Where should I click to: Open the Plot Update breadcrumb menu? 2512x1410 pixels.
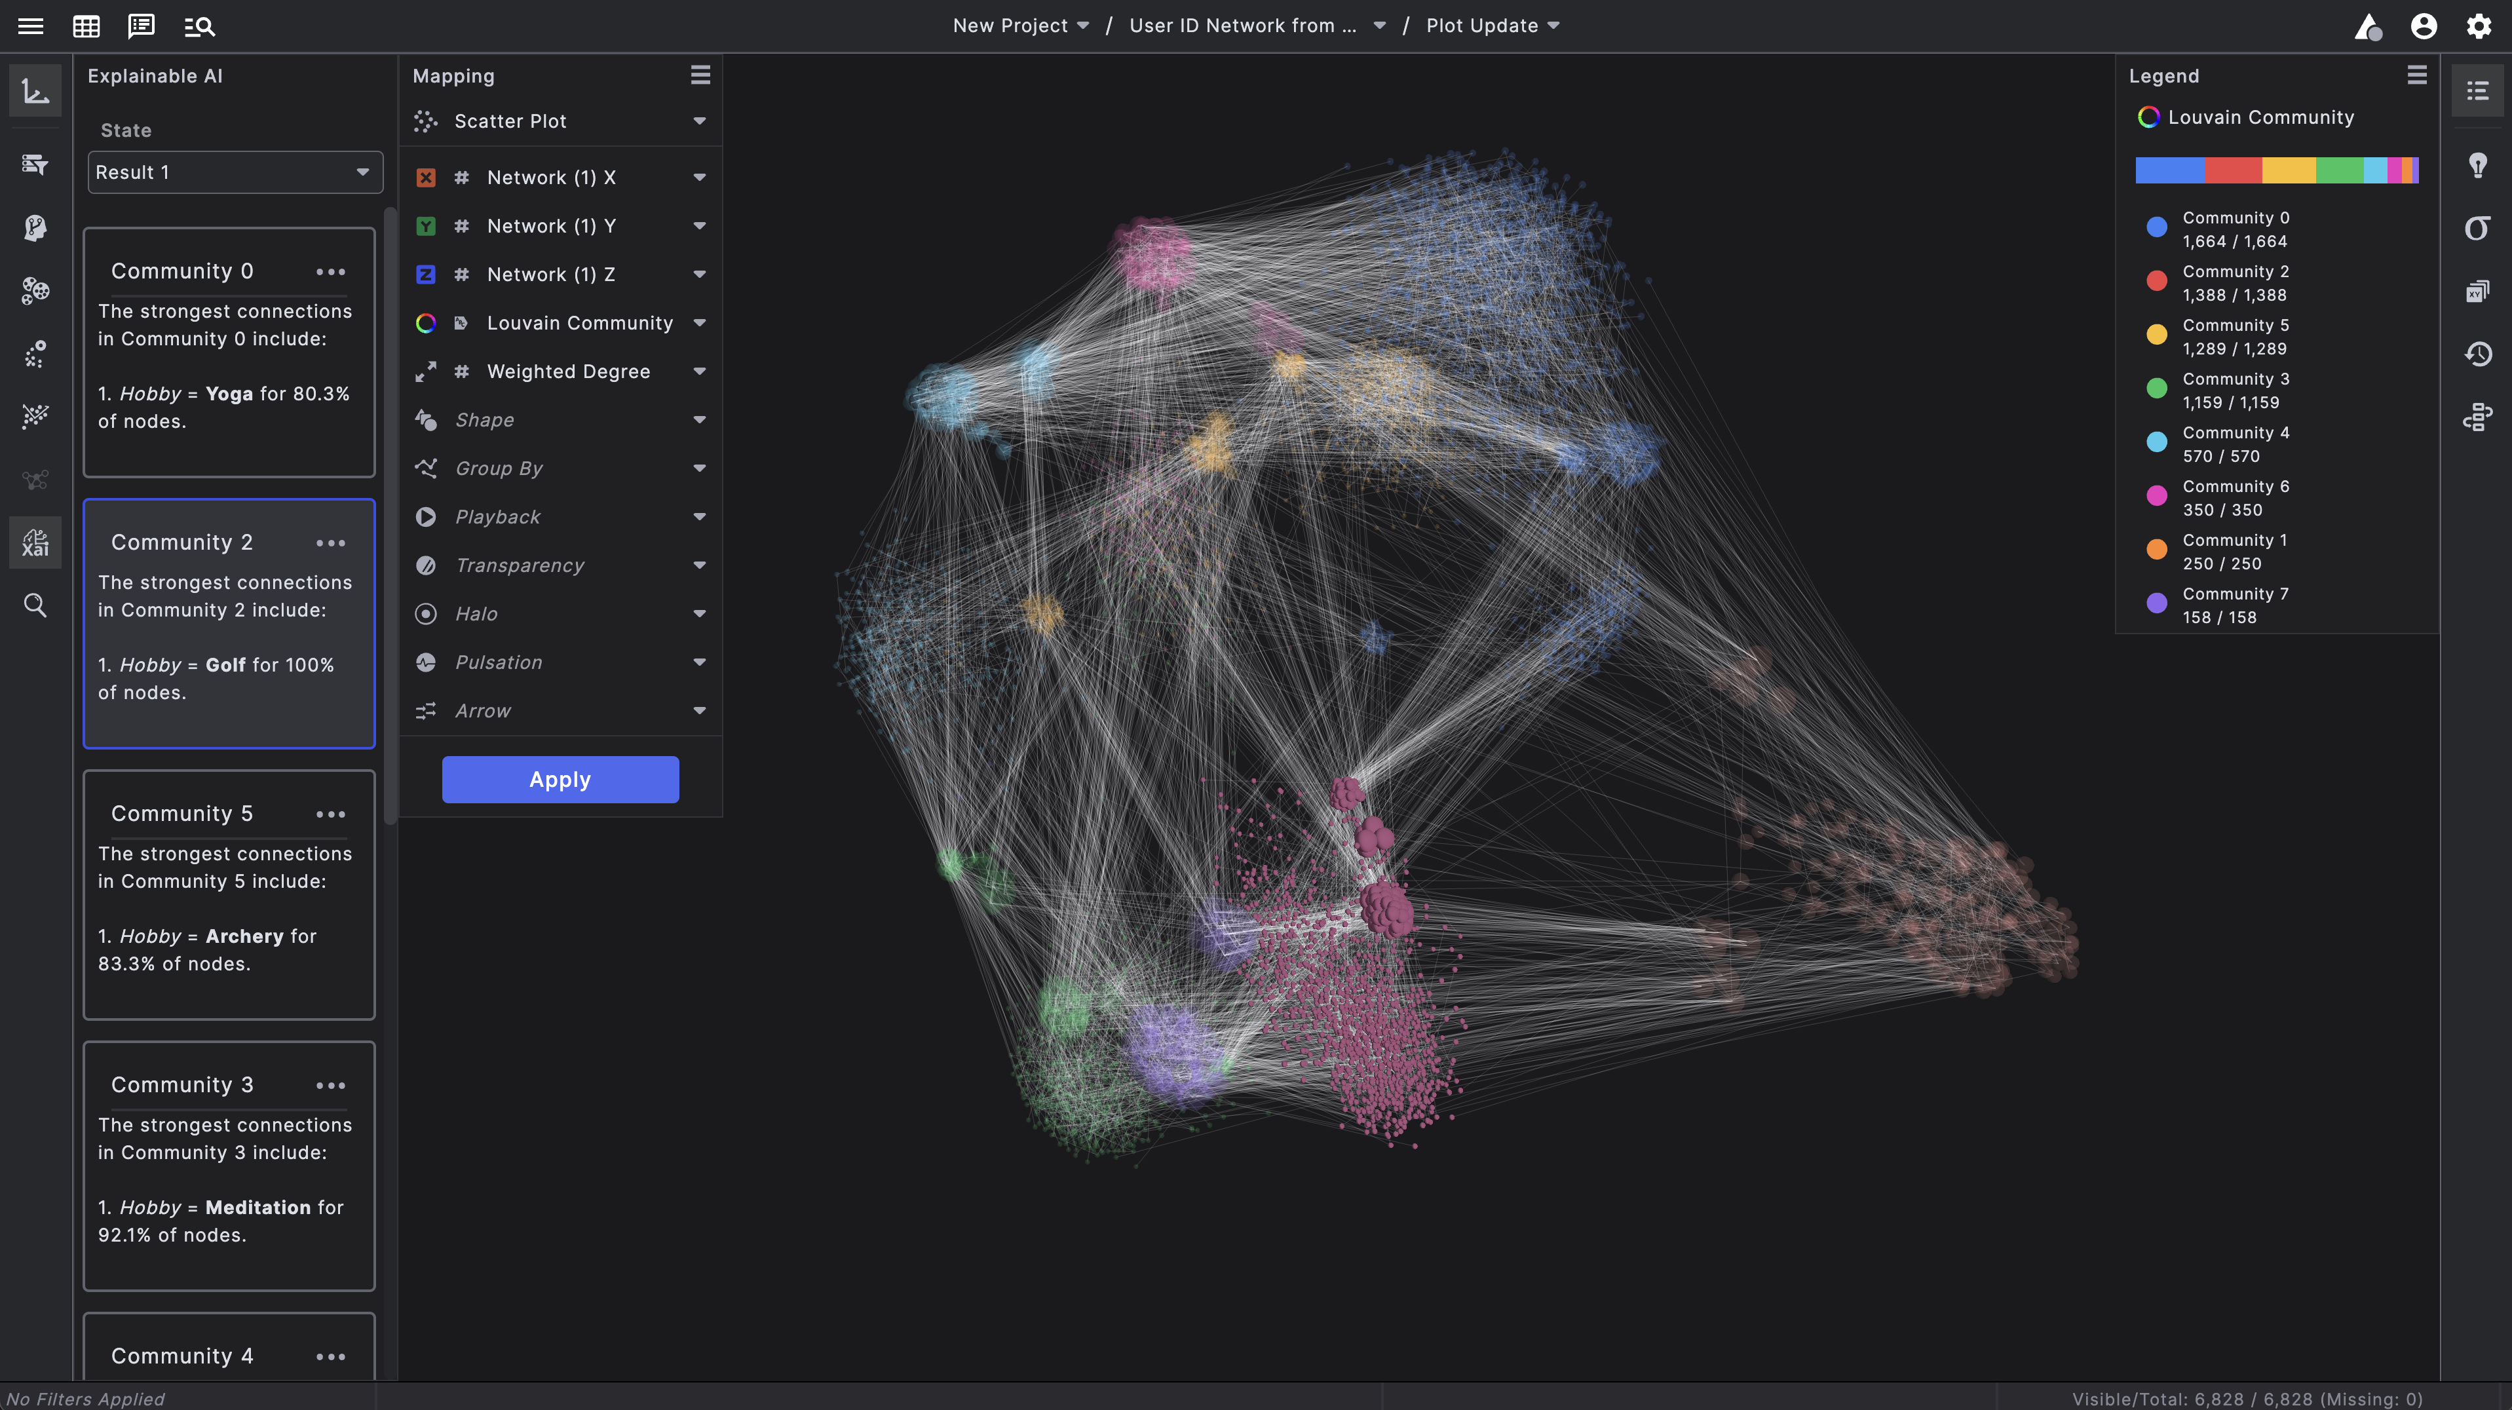tap(1493, 26)
